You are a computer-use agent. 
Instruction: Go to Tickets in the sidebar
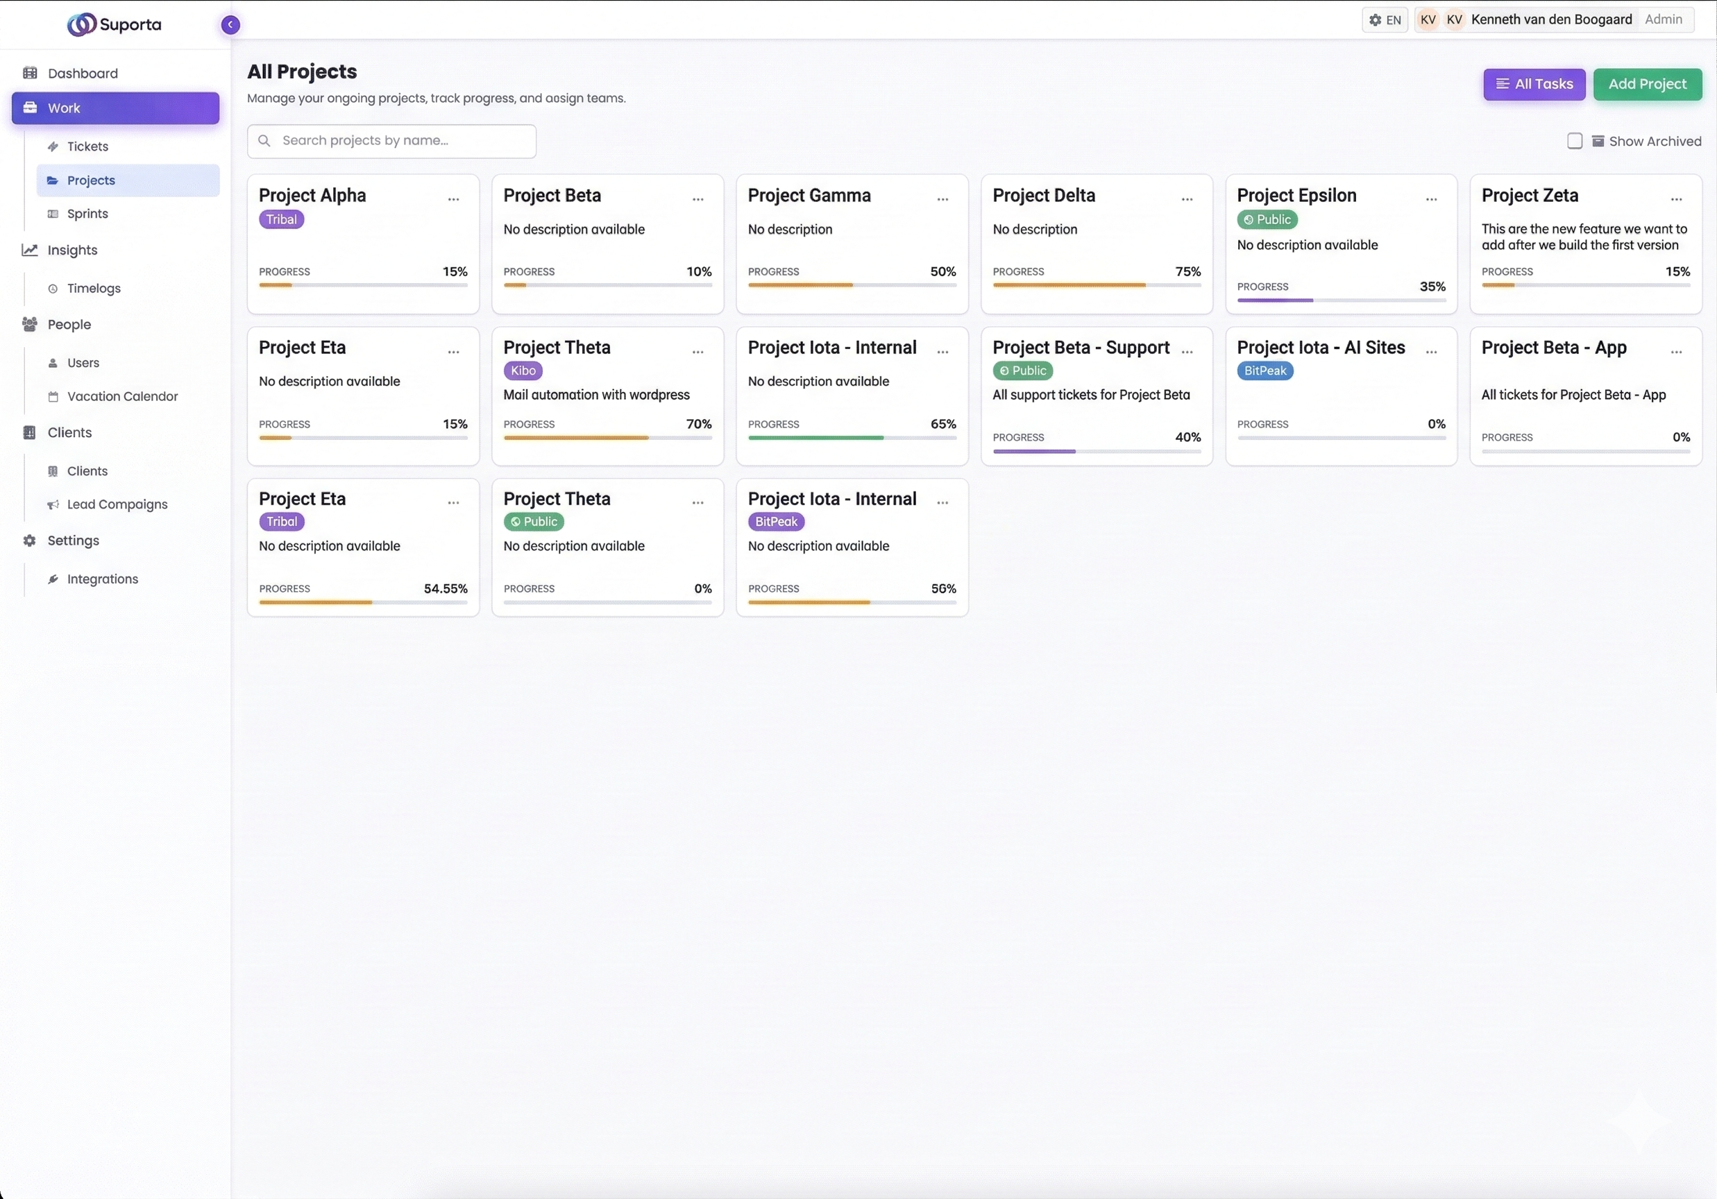[x=87, y=146]
